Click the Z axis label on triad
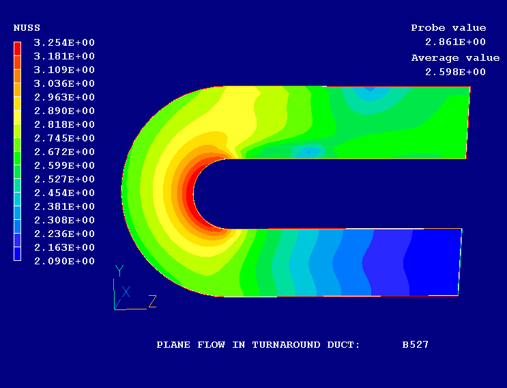This screenshot has width=507, height=388. coord(153,301)
